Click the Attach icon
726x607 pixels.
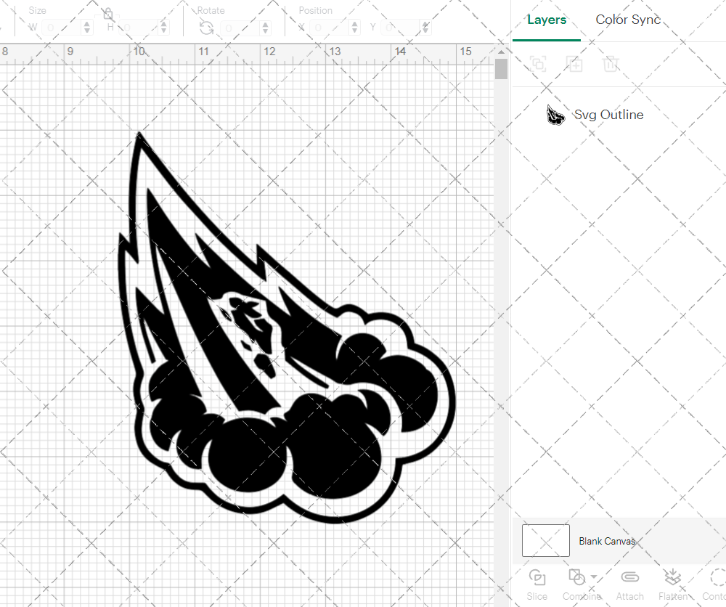tap(629, 579)
